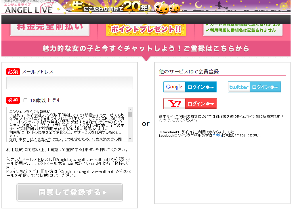Log in with the Google button
The image size is (292, 211).
[x=190, y=87]
